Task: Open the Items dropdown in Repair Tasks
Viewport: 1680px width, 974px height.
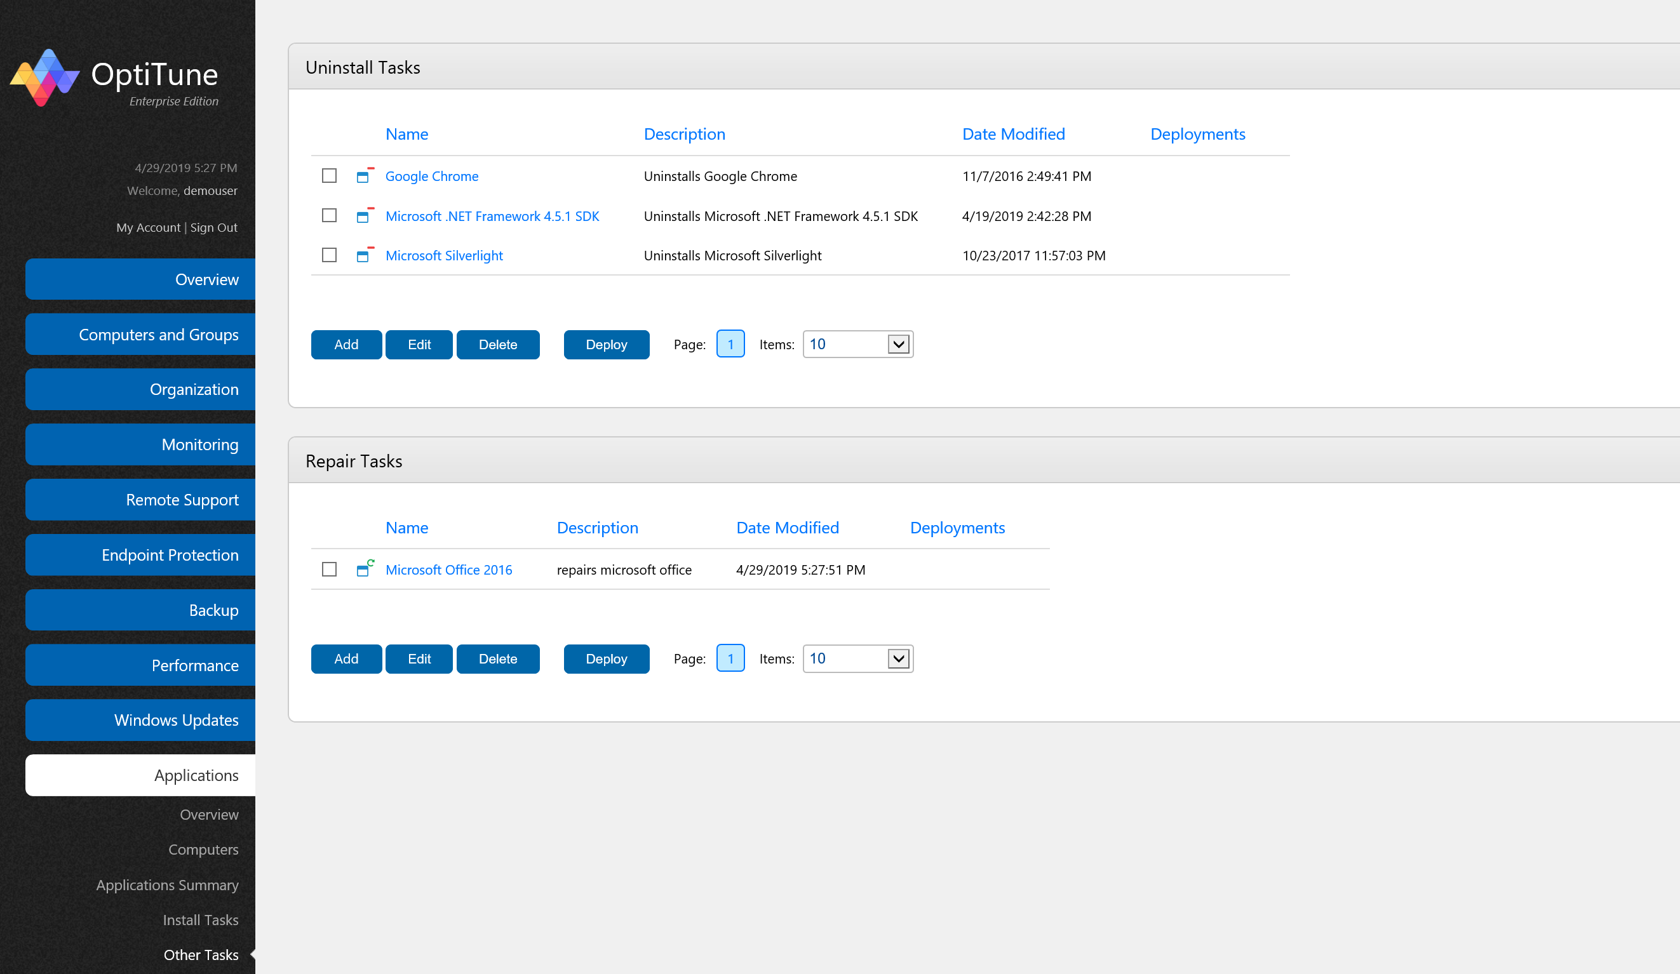Action: click(857, 658)
